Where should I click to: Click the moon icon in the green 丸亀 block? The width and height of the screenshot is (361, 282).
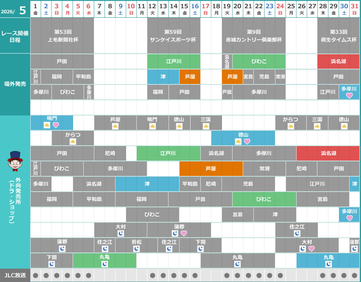coord(104,264)
